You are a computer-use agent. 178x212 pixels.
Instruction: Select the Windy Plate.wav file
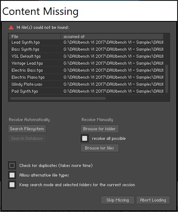click(86, 84)
